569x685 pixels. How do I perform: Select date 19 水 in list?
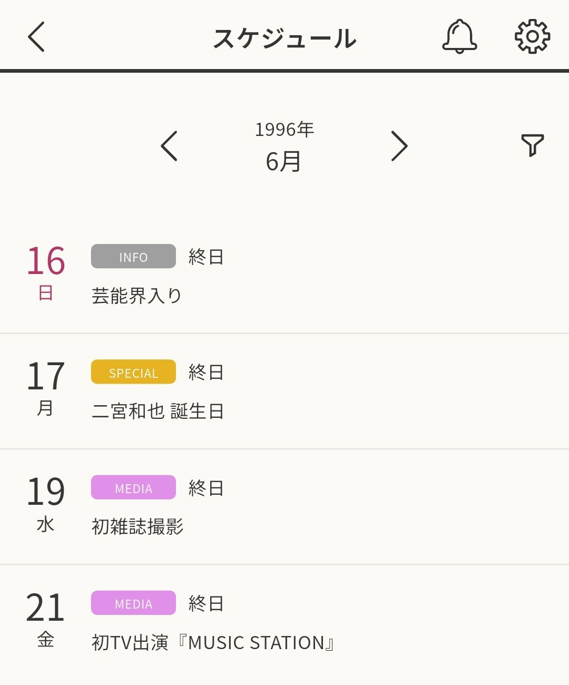tap(46, 503)
